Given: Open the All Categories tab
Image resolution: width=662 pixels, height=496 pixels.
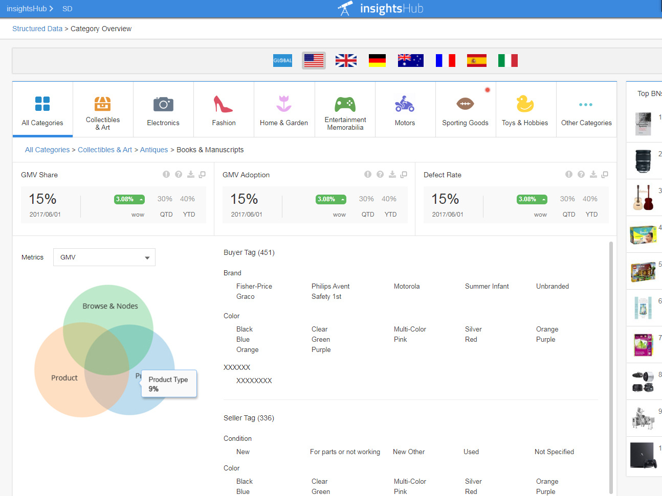Looking at the screenshot, I should point(42,109).
